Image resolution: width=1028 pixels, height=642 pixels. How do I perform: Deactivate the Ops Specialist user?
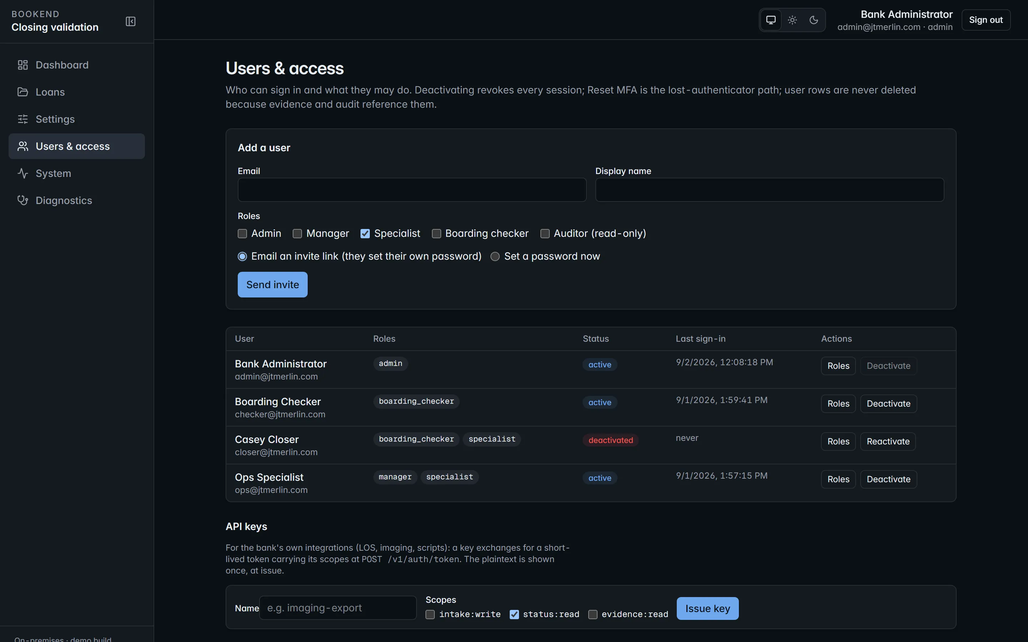tap(888, 479)
